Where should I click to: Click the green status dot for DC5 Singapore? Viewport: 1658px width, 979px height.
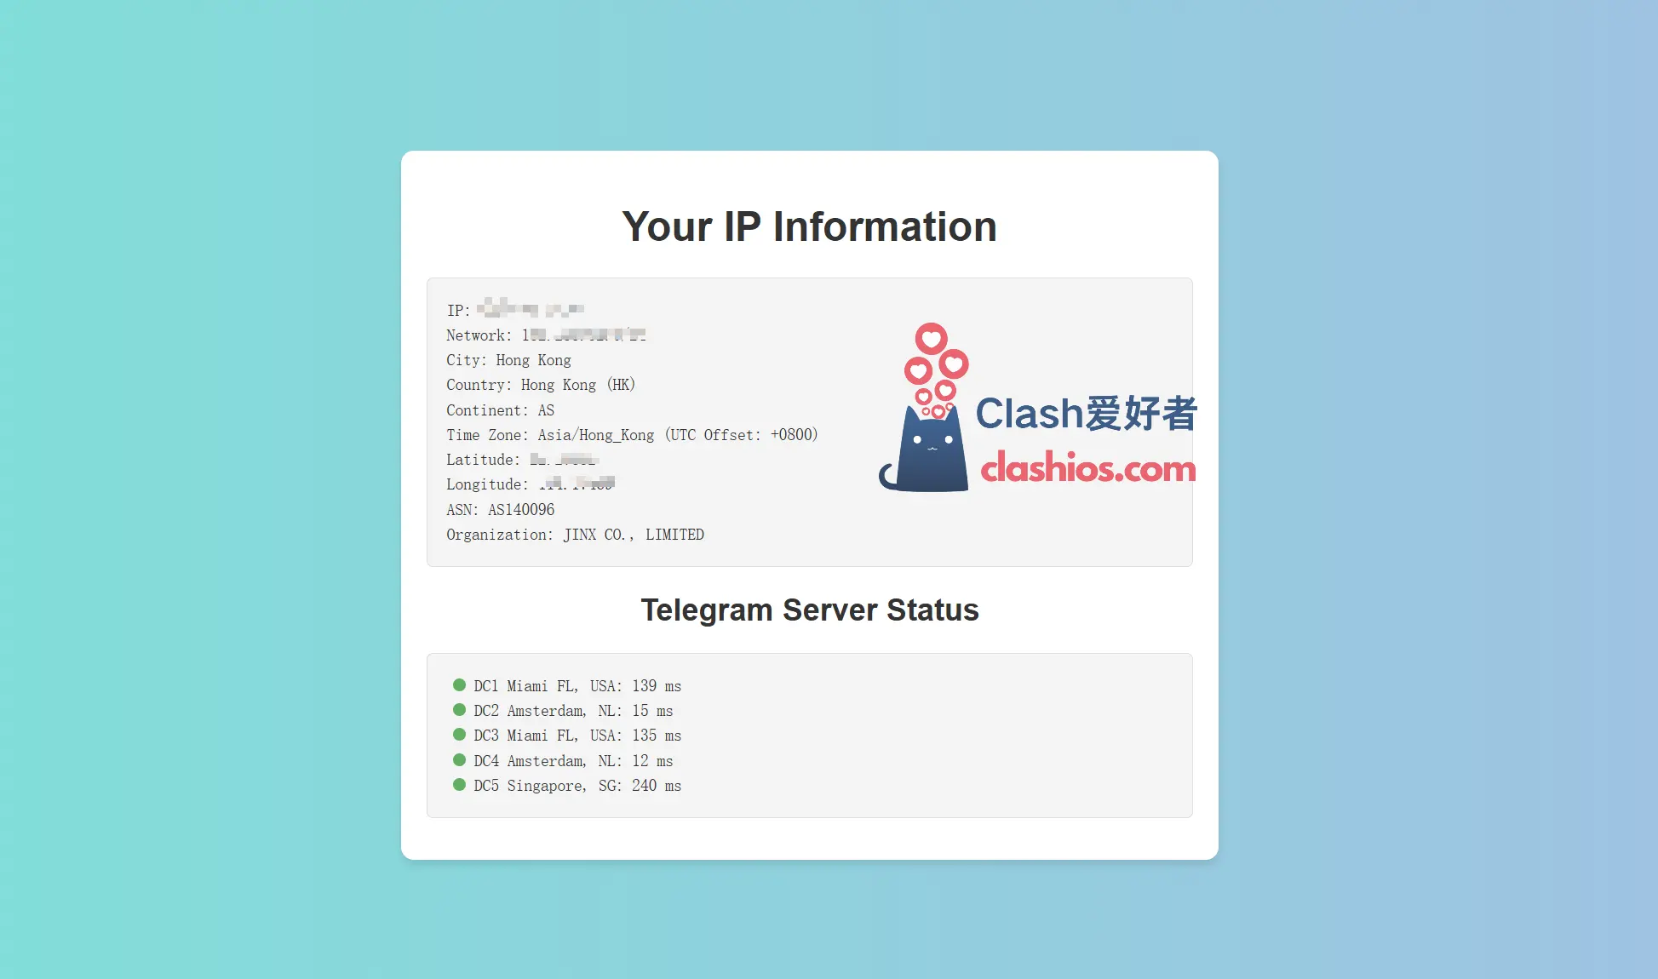click(459, 784)
